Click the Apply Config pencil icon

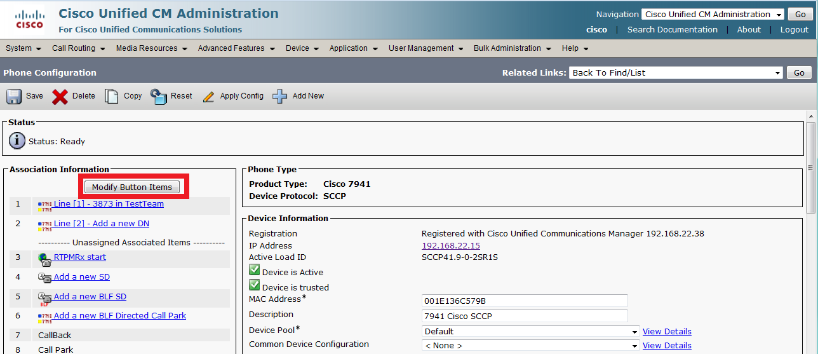click(208, 97)
